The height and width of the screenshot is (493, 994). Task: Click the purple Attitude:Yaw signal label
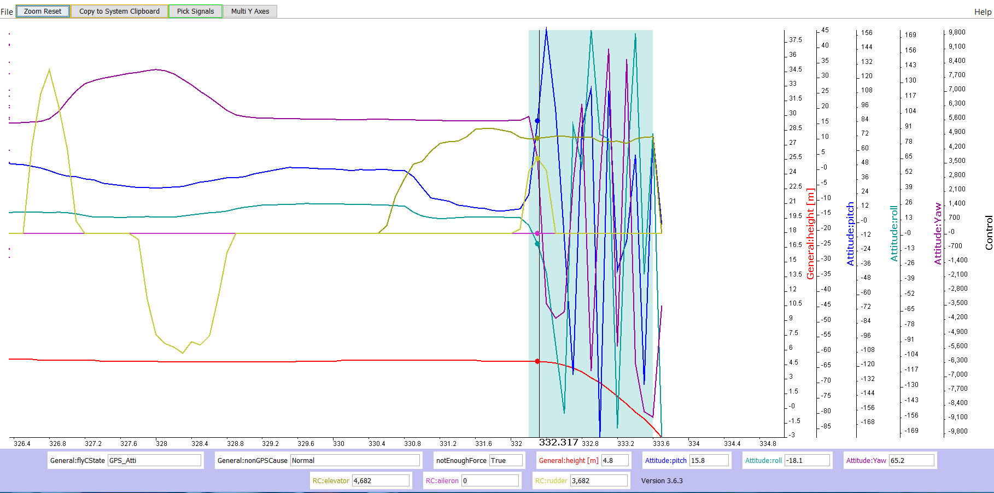coord(866,461)
